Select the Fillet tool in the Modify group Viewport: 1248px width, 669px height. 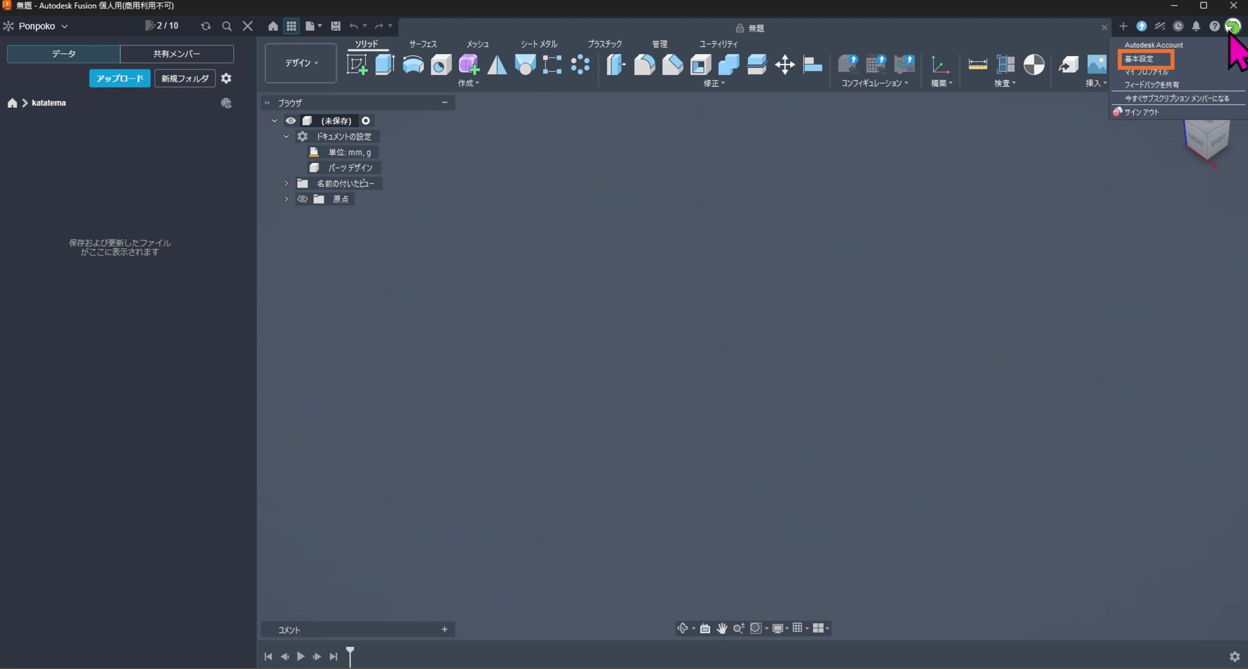644,64
